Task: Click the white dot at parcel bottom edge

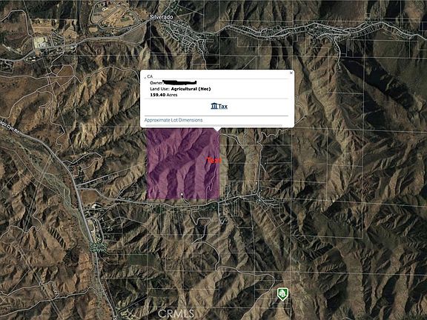Action: click(x=182, y=194)
